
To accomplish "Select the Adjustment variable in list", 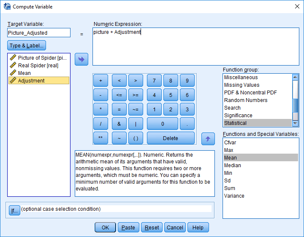I will [39, 80].
